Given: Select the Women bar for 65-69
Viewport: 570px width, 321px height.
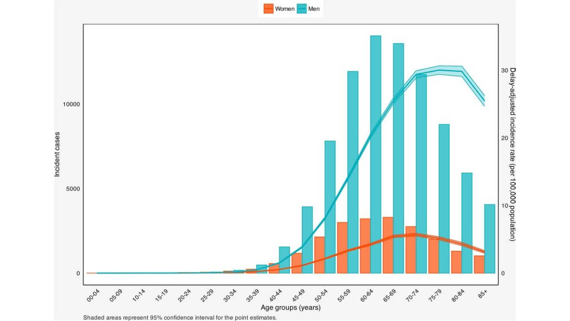Looking at the screenshot, I should 387,245.
